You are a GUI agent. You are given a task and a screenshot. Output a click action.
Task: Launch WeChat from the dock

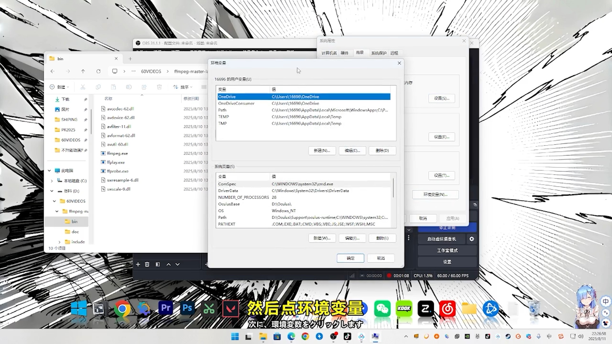382,308
